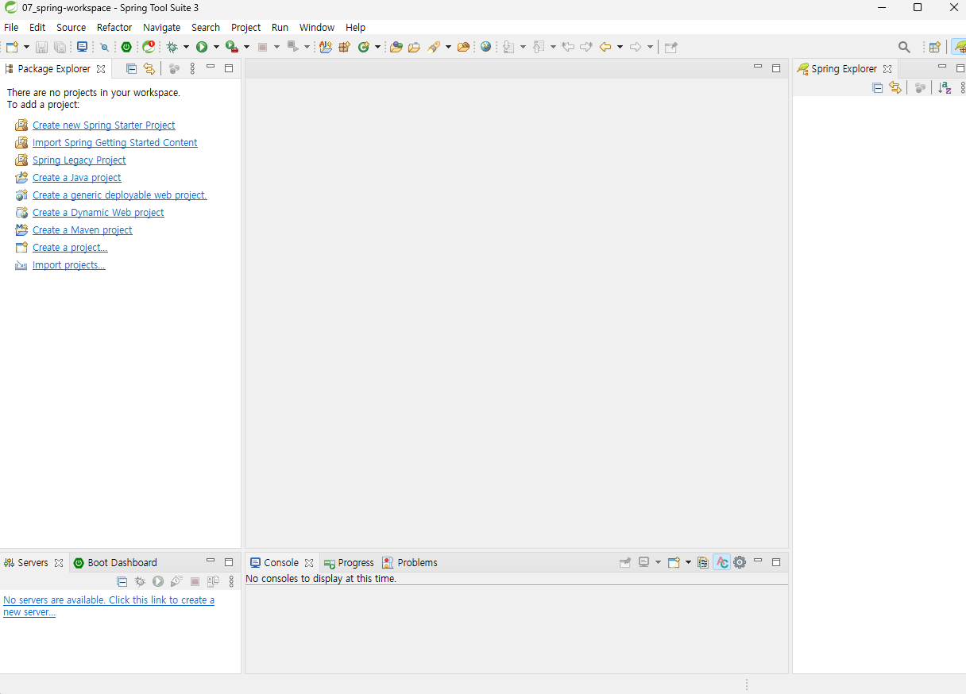Open Package Explorer view menu dots
Screen dimensions: 966x694
[192, 68]
